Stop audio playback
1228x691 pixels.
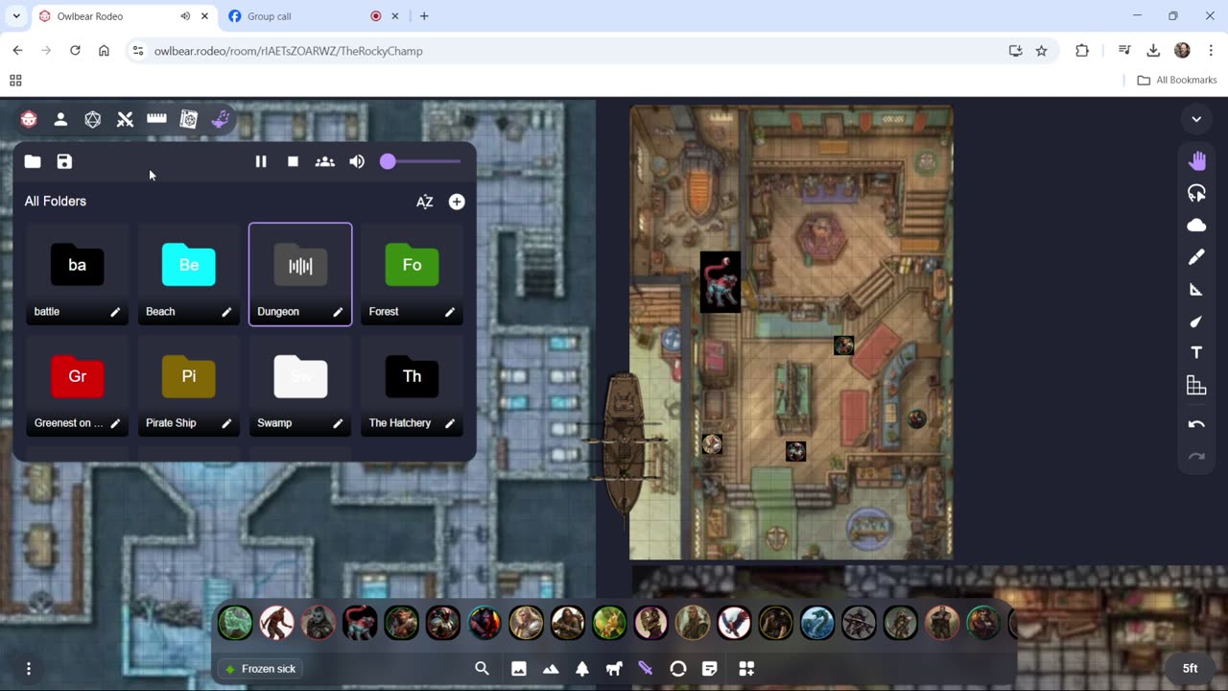(x=293, y=161)
